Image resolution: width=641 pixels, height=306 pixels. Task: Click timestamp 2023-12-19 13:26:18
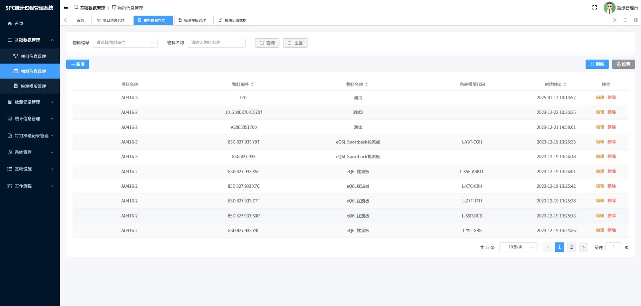pos(556,156)
